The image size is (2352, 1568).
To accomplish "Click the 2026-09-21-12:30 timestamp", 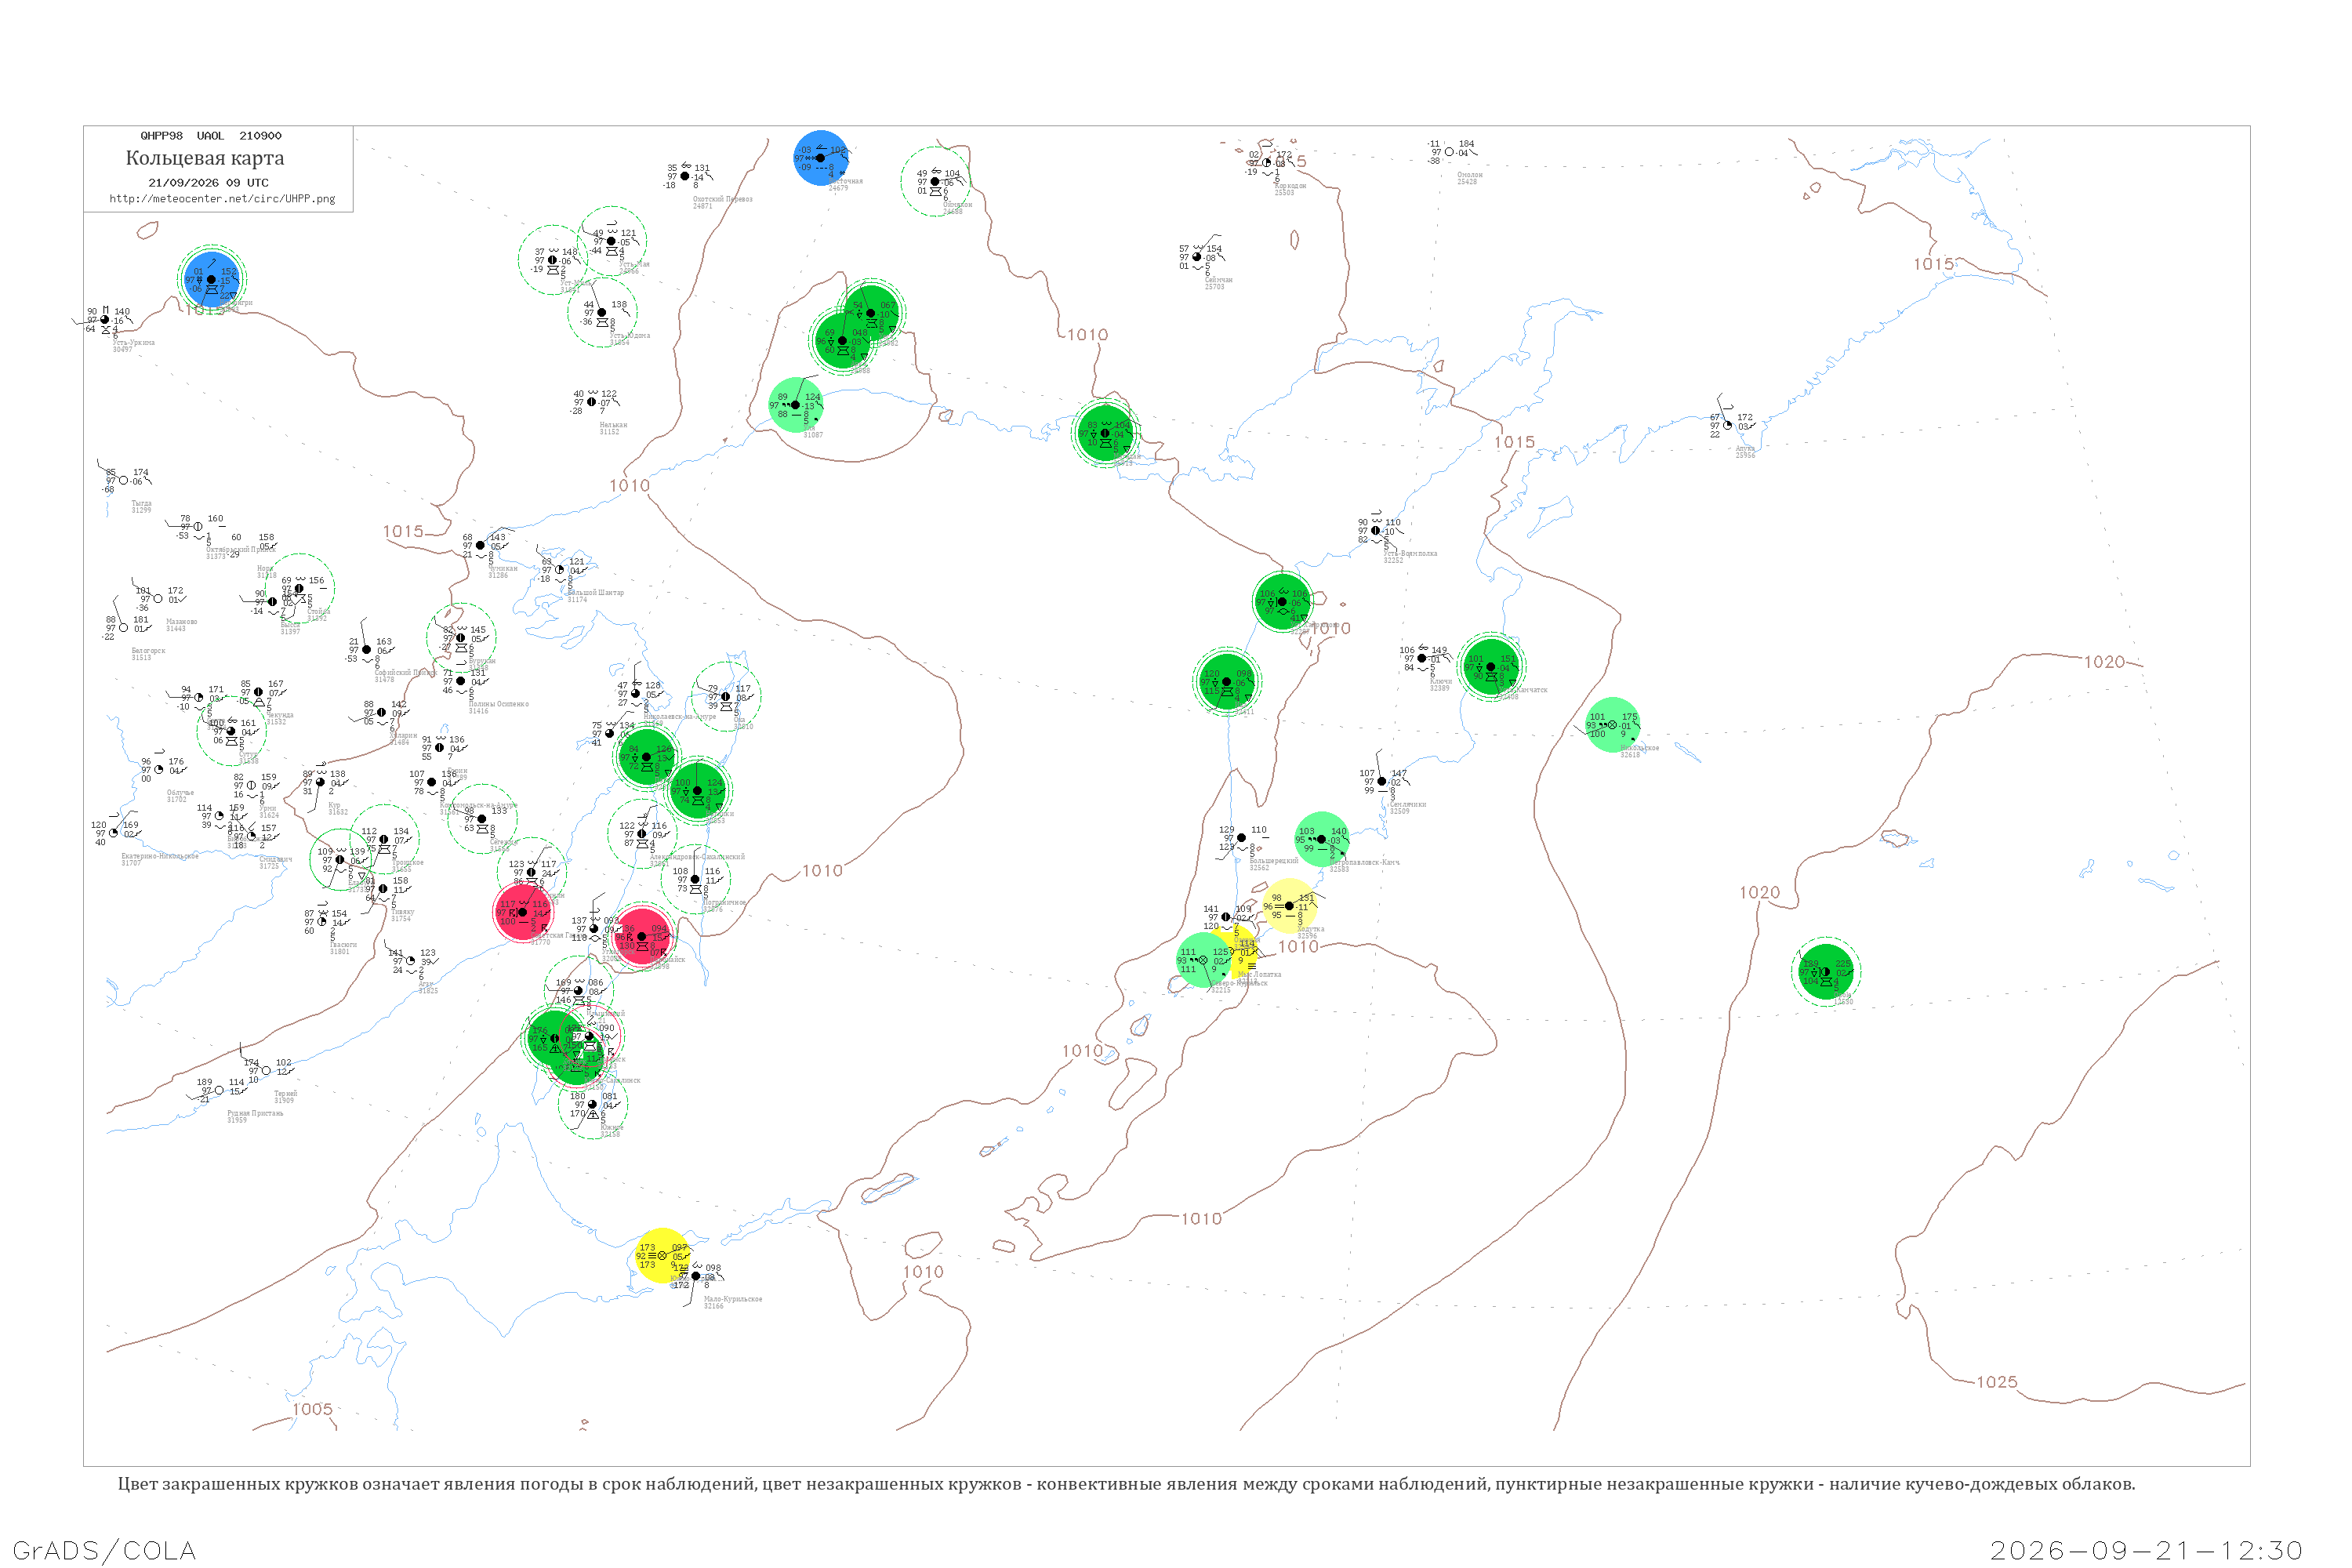I will tap(2146, 1550).
